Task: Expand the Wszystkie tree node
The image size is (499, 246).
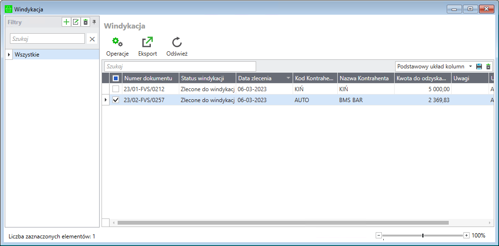Action: pos(9,55)
